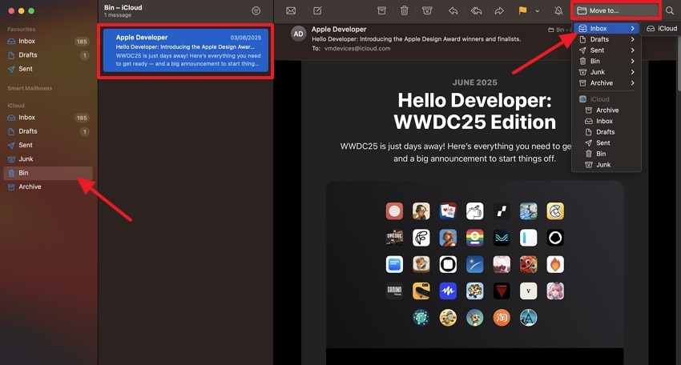Open the flag colour dropdown arrow
This screenshot has width=681, height=365.
click(x=538, y=11)
